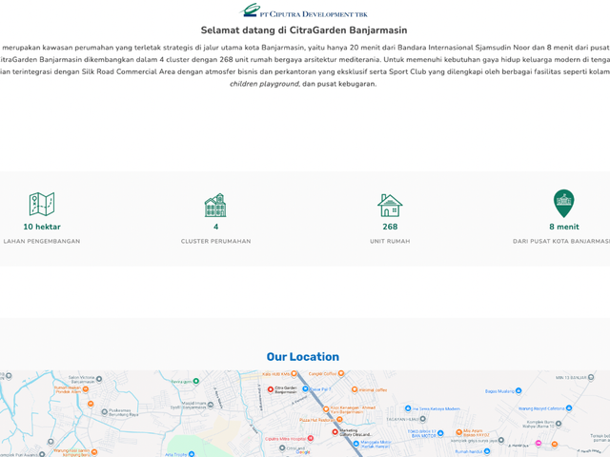610x457 pixels.
Task: Open the green Bevira gym map pin
Action: point(196,381)
